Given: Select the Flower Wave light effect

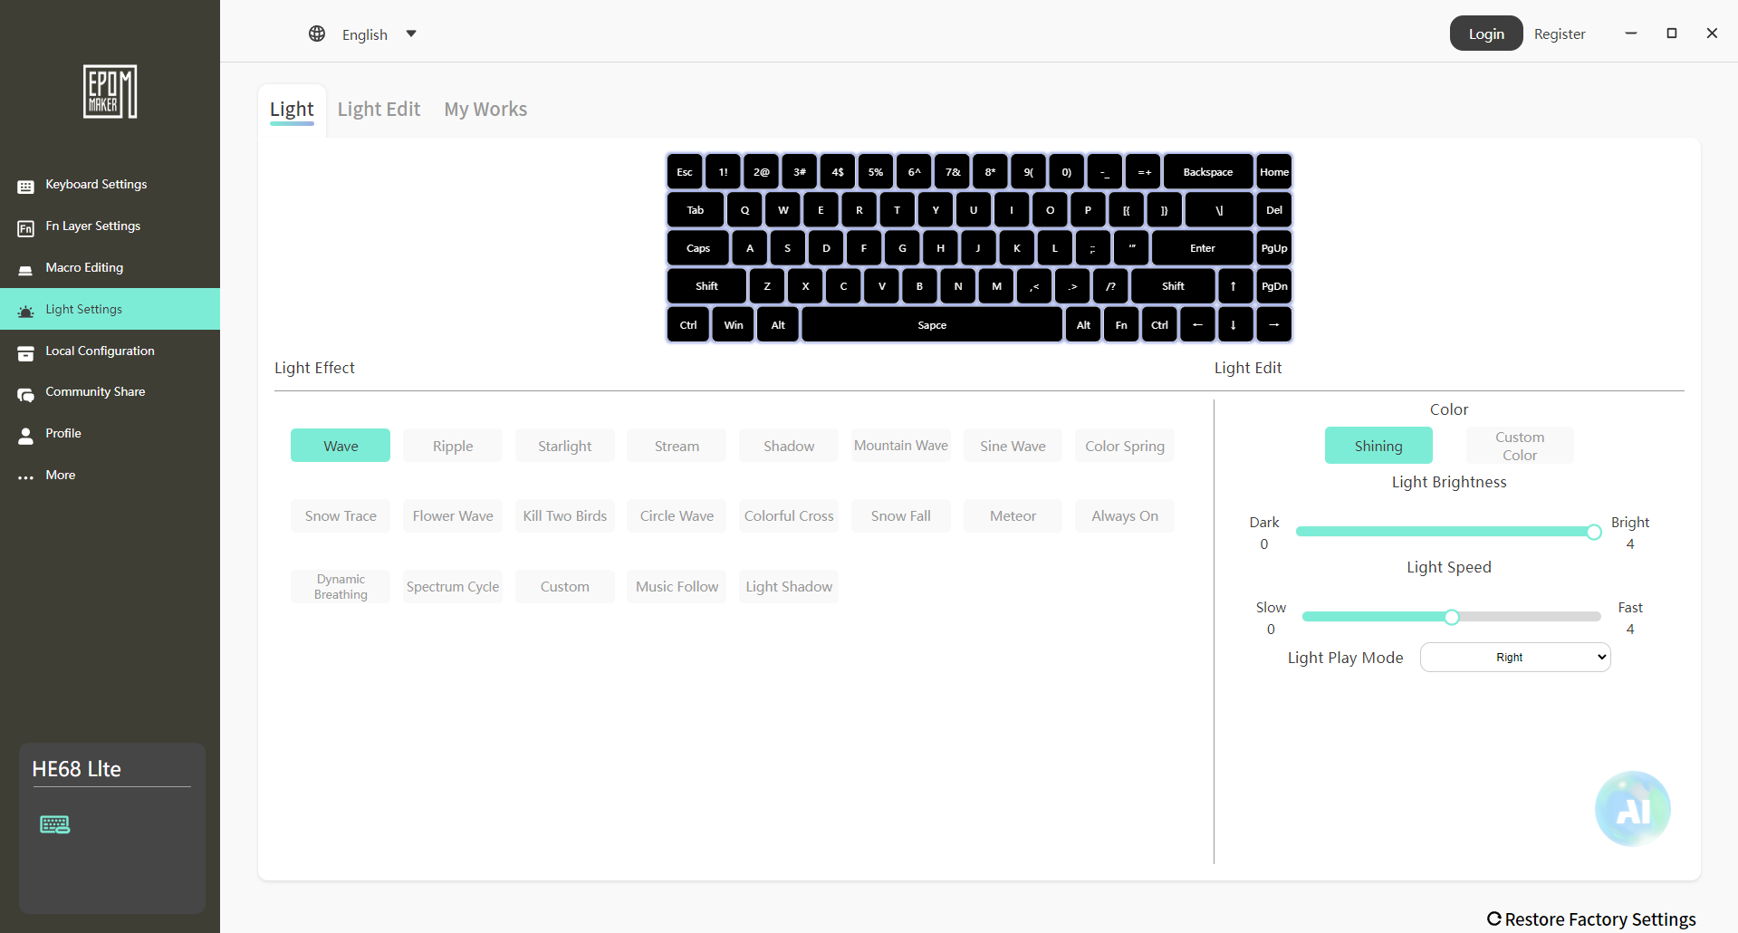Looking at the screenshot, I should click(x=453, y=515).
